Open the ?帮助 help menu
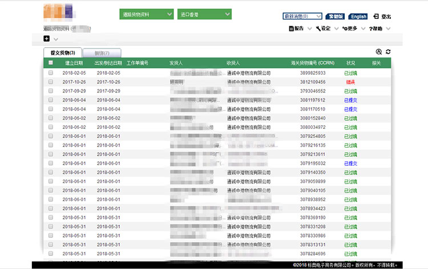Viewport: 428px width, 269px height. point(376,28)
